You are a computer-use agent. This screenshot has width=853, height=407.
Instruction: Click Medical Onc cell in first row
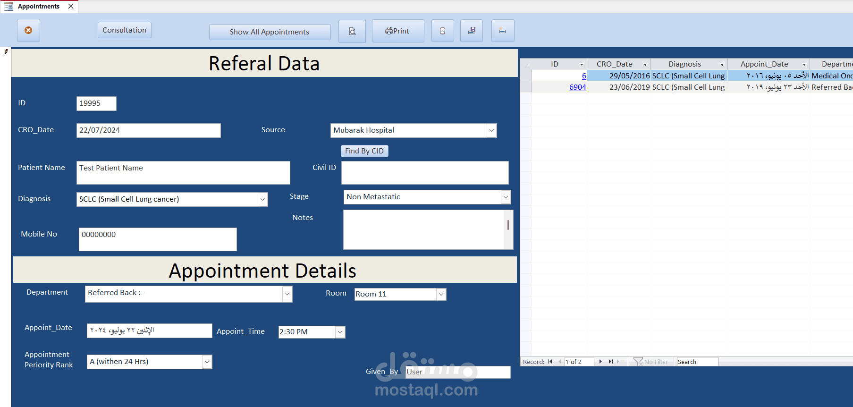[832, 76]
